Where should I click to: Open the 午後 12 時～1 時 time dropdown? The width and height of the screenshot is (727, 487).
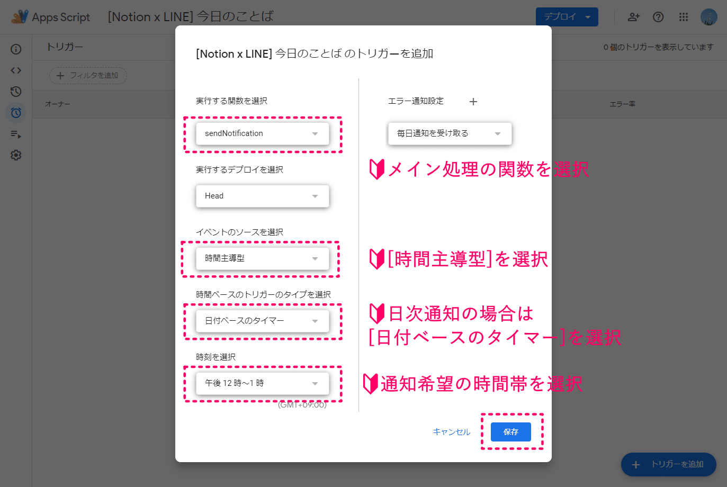[263, 383]
